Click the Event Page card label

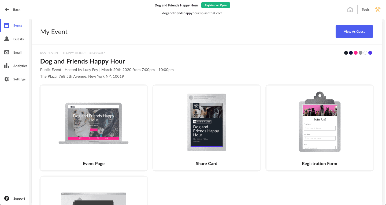(x=94, y=163)
